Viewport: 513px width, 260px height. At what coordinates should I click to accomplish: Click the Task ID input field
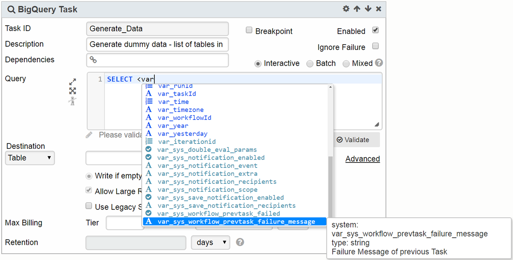[x=157, y=29]
